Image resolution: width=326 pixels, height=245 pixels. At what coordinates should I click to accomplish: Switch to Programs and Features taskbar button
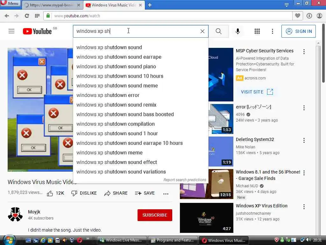pos(173,240)
